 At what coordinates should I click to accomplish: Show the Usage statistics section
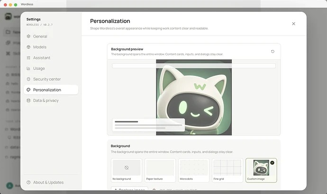tap(51, 68)
